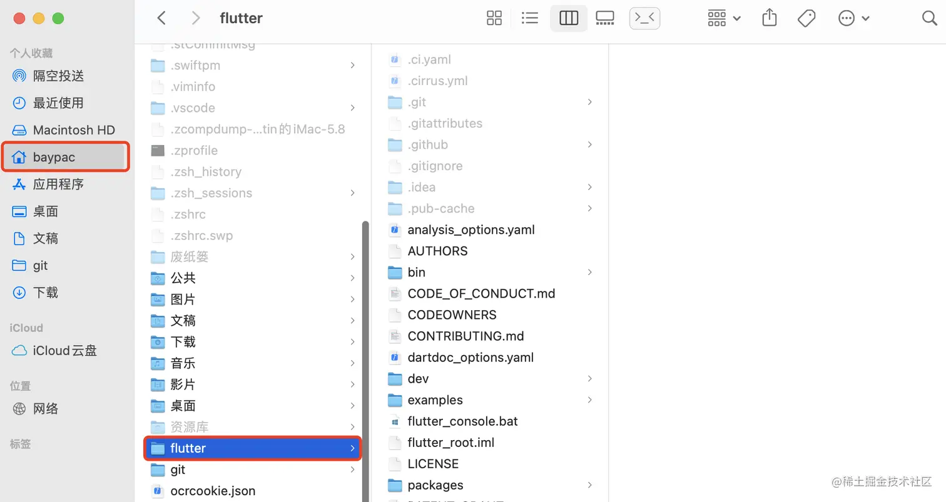The width and height of the screenshot is (946, 502).
Task: Click the home column scrollbar
Action: (365, 361)
